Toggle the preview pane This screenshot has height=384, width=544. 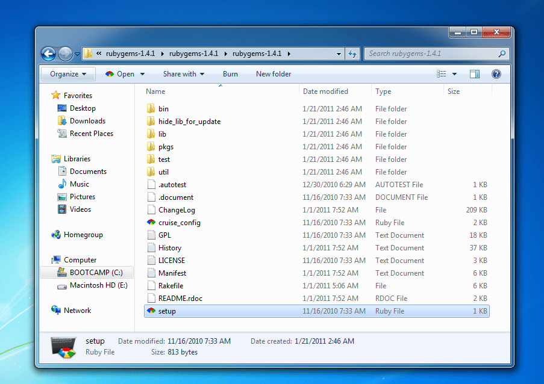pos(475,74)
